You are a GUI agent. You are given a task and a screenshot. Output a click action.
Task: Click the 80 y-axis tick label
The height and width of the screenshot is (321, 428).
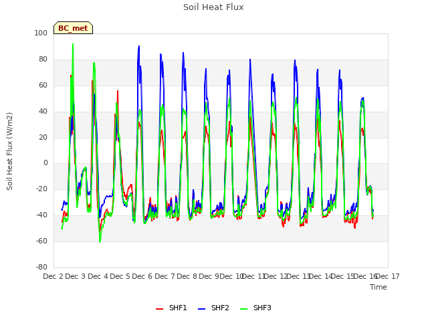(43, 59)
